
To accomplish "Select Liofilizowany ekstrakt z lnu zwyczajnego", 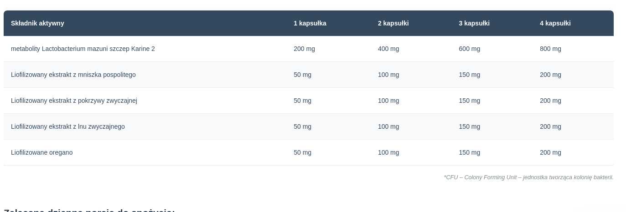I will [x=68, y=126].
